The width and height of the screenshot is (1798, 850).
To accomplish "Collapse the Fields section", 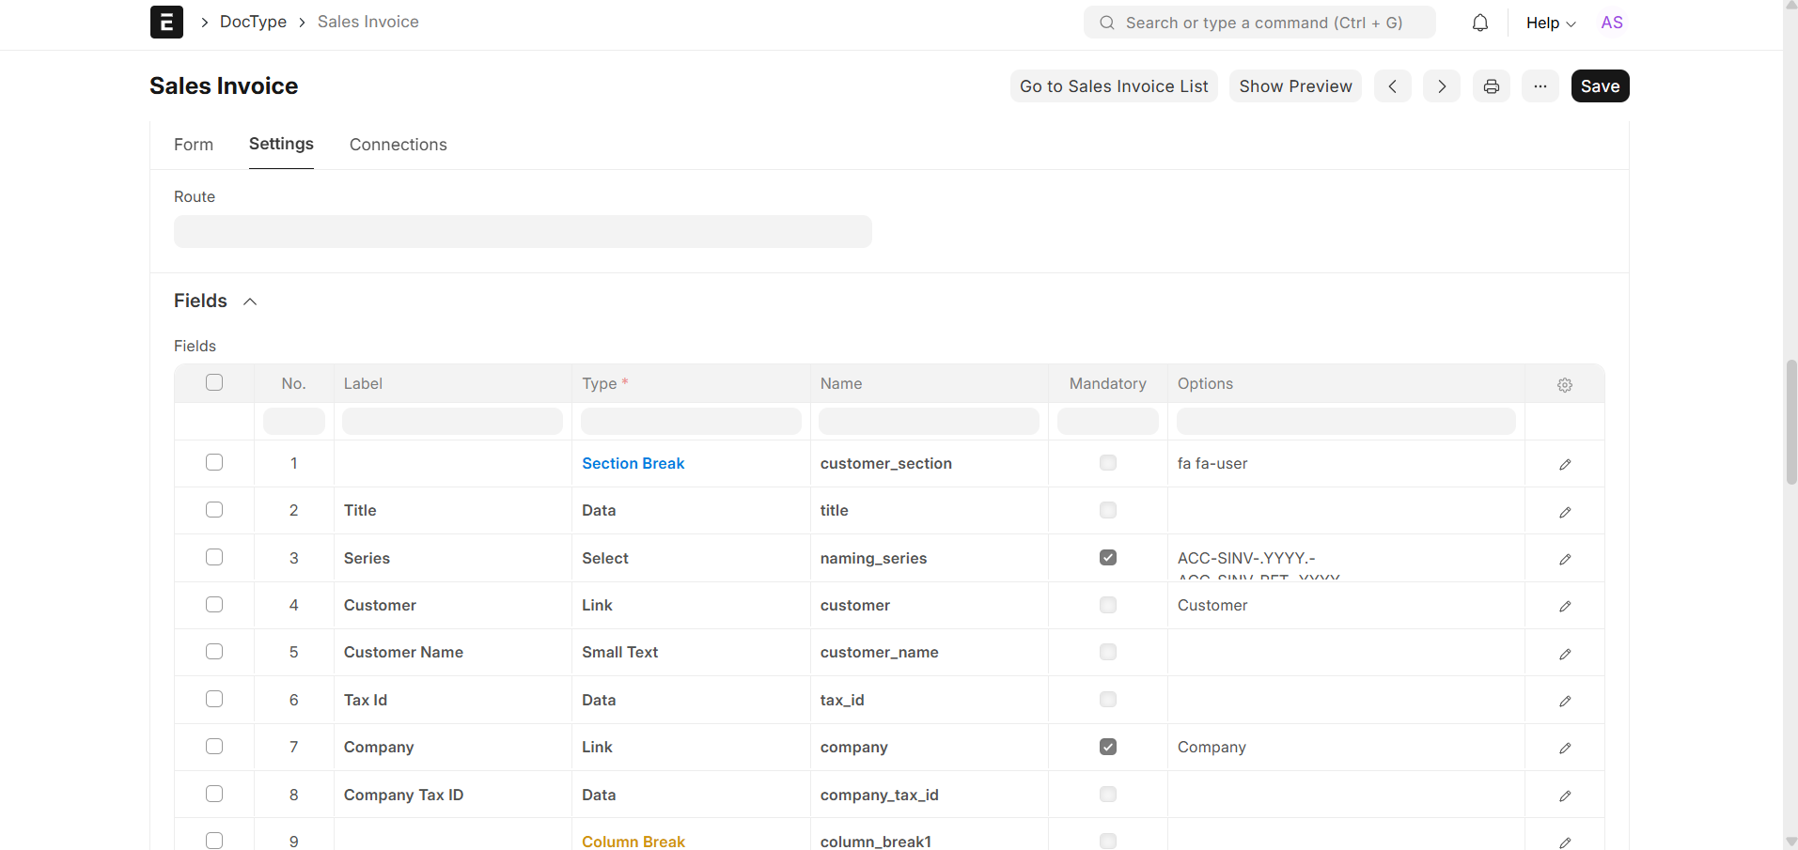I will tap(250, 301).
